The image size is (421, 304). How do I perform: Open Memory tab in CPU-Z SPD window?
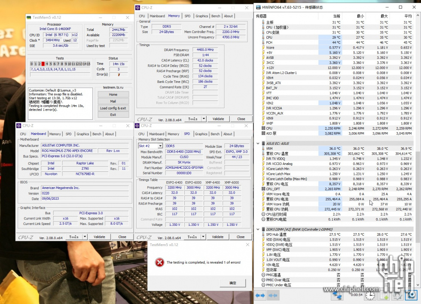[x=173, y=134]
